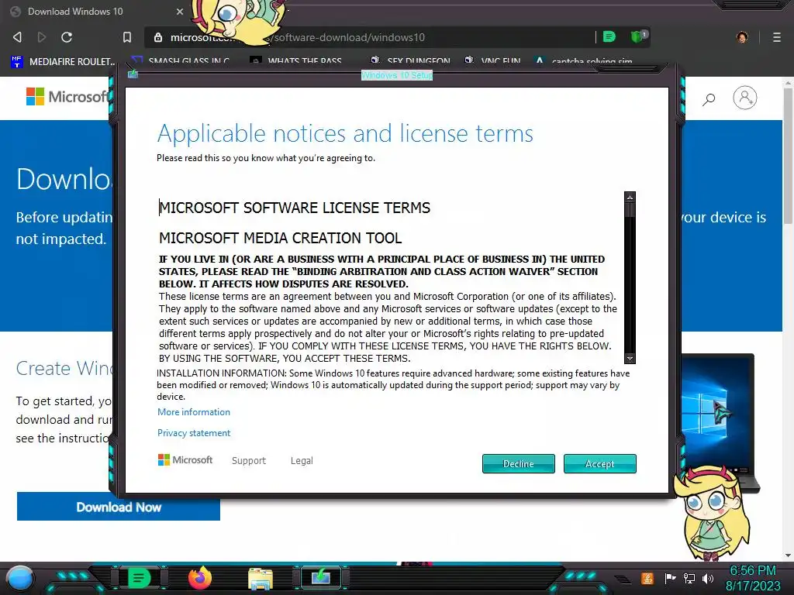Open the Start orb on taskbar
This screenshot has width=794, height=595.
pos(19,578)
